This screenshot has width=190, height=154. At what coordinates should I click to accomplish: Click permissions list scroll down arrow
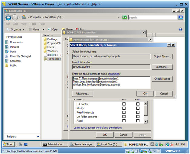[146, 121]
